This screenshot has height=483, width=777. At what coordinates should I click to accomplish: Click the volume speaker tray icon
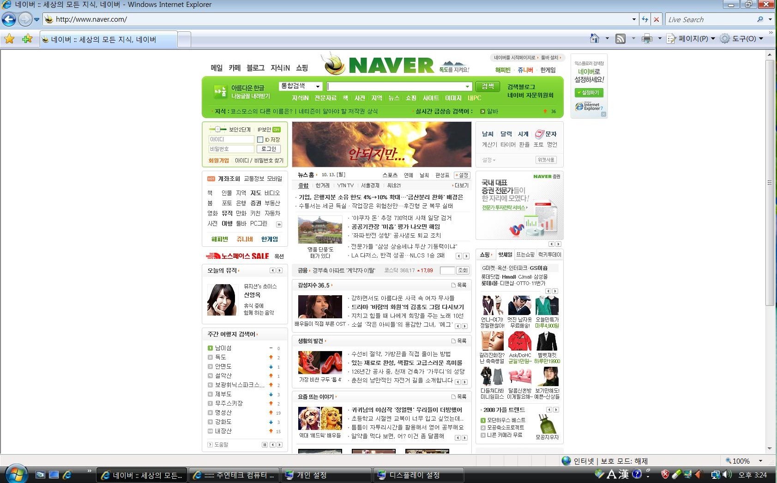[x=728, y=474]
